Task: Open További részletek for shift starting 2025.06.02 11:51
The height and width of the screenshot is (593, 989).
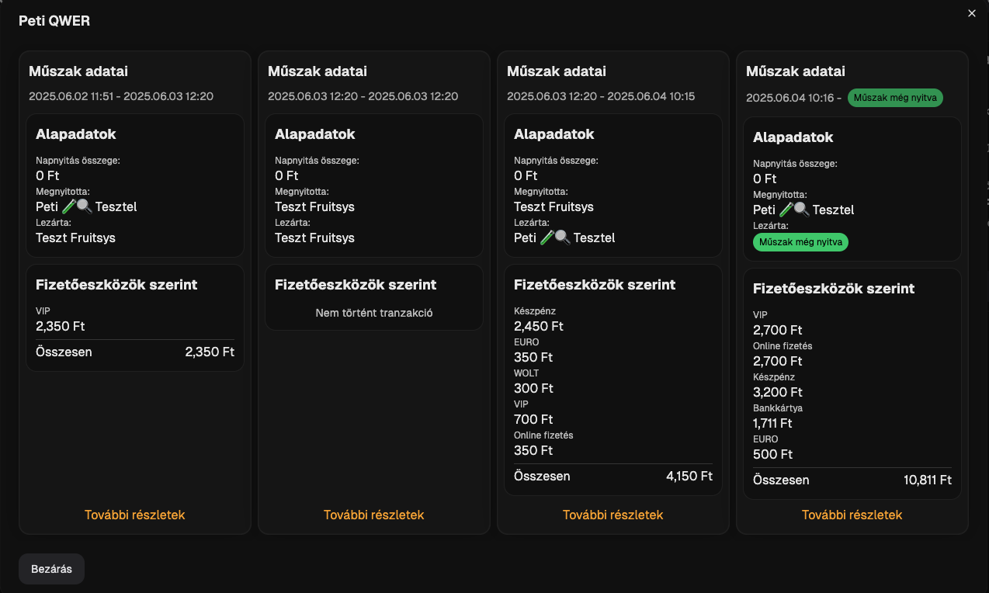Action: [x=134, y=515]
